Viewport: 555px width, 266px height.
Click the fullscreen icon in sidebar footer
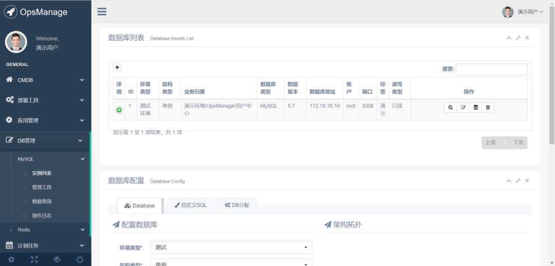34,259
